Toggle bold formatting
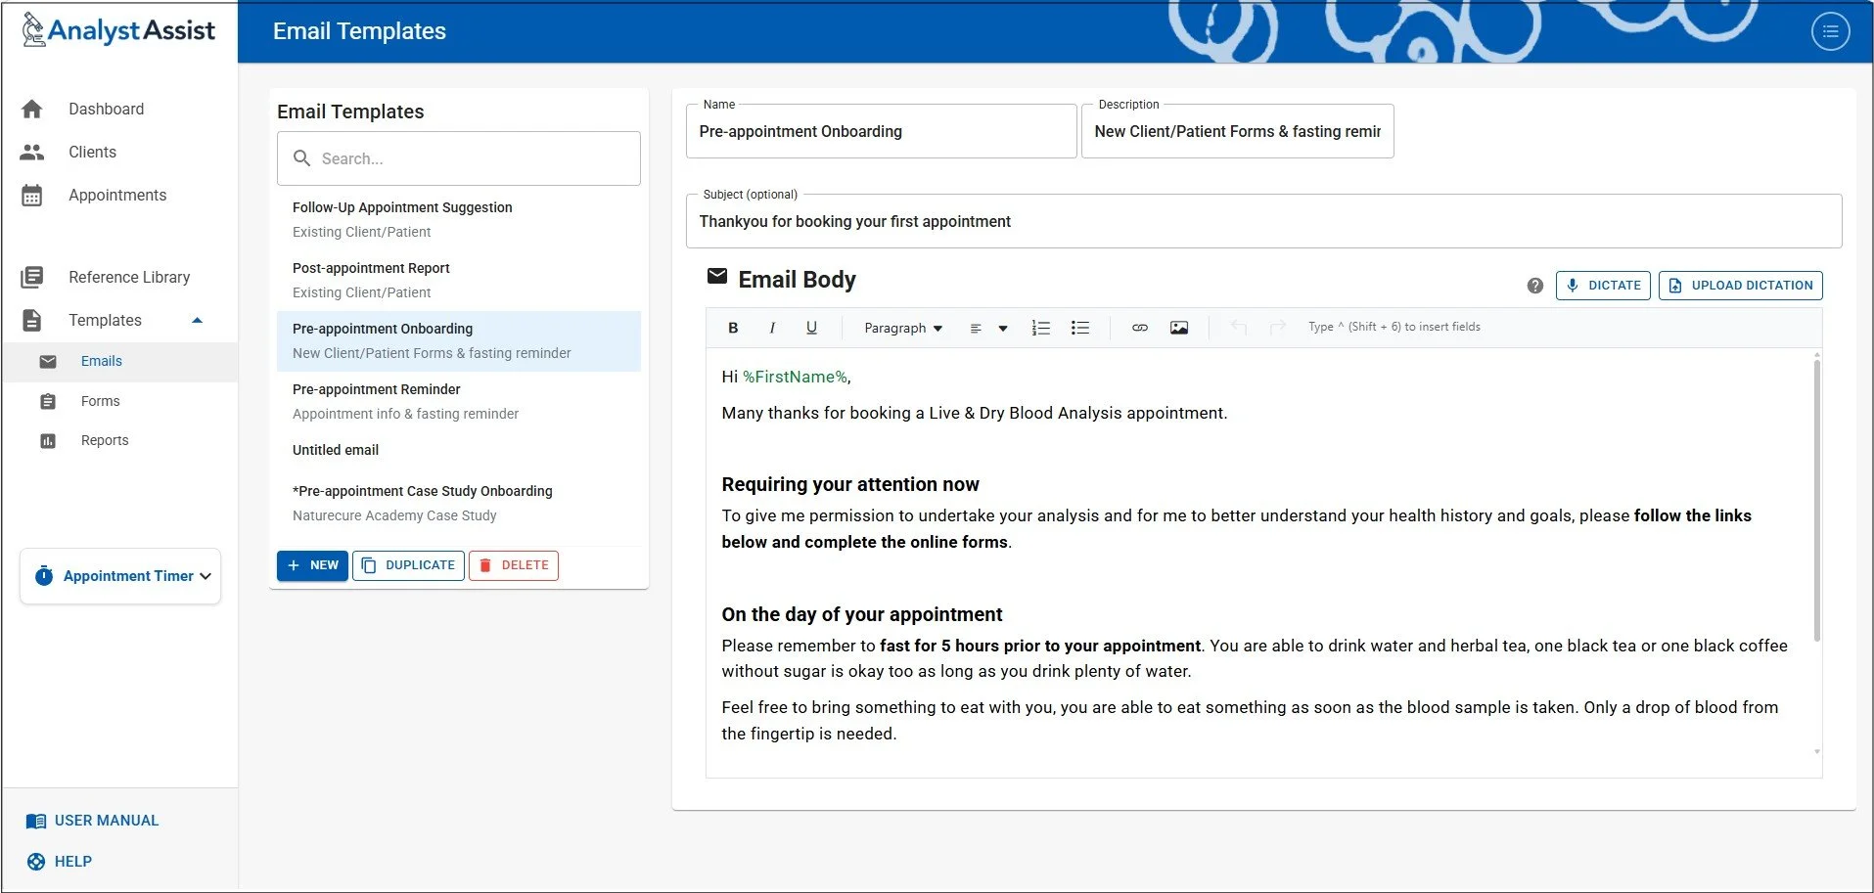 coord(733,328)
